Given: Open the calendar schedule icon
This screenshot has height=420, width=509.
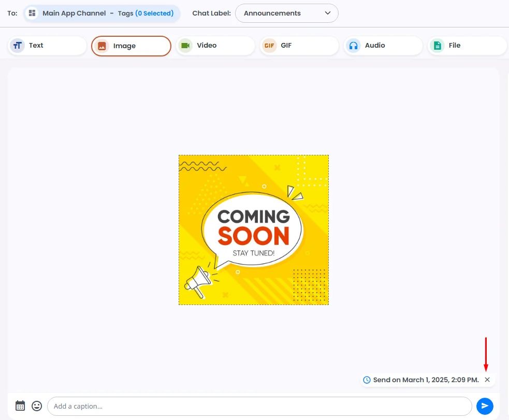Looking at the screenshot, I should (20, 405).
